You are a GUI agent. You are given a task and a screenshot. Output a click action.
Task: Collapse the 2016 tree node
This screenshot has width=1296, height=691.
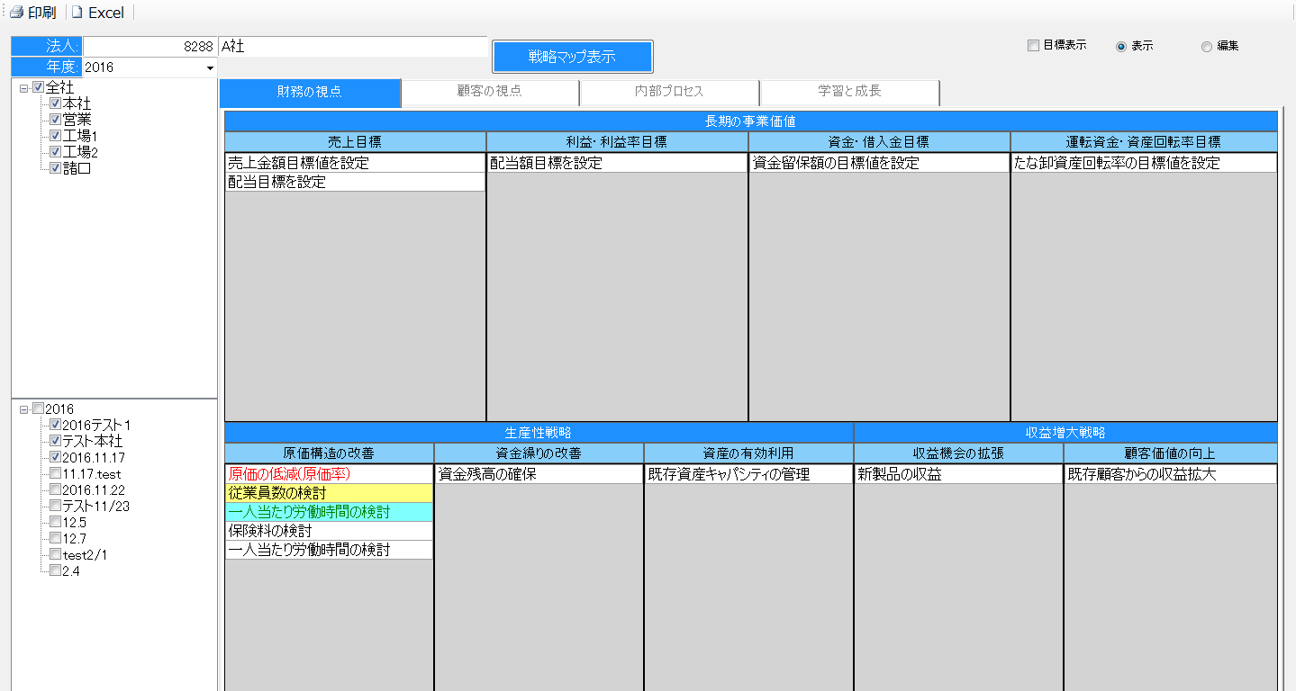coord(24,409)
